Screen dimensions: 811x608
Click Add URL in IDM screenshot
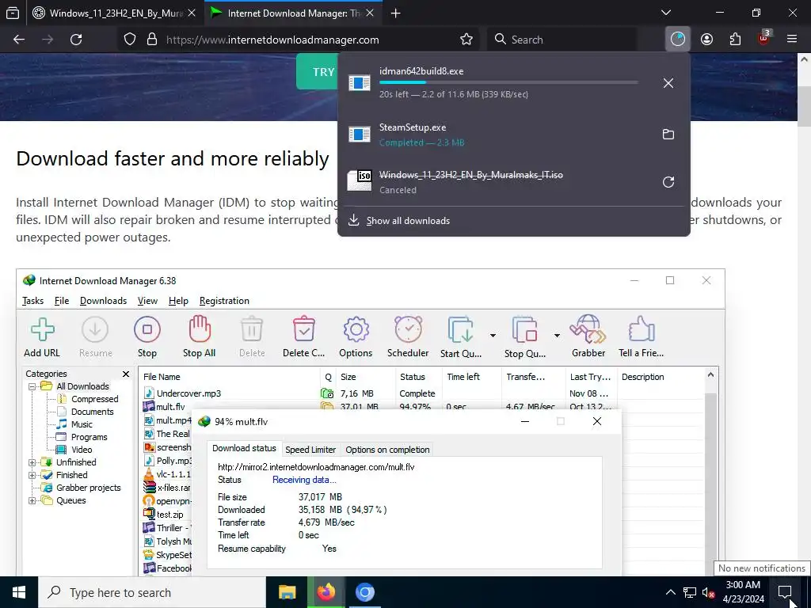click(42, 336)
